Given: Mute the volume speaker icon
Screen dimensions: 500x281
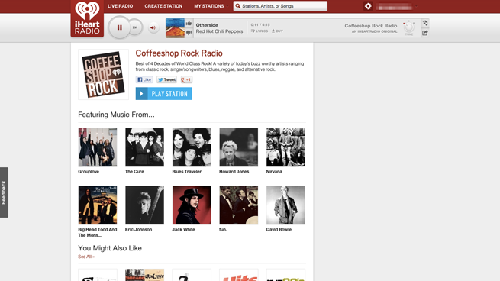Looking at the screenshot, I should click(x=153, y=27).
